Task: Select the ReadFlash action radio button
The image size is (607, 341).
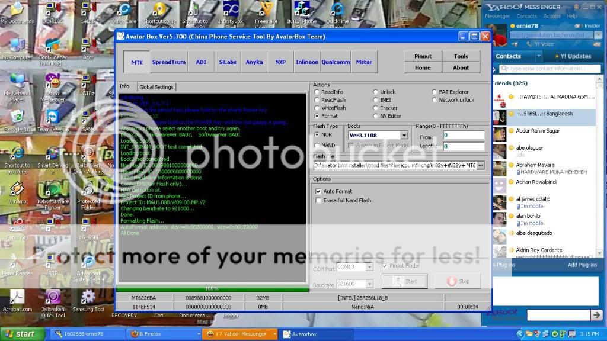Action: [317, 100]
